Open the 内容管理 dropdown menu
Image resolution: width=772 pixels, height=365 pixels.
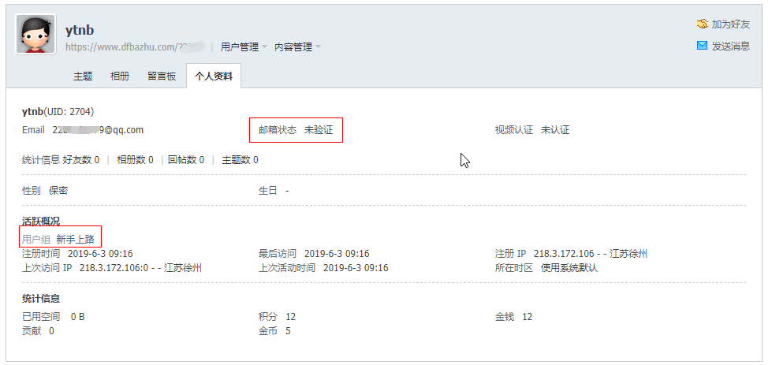[x=297, y=47]
